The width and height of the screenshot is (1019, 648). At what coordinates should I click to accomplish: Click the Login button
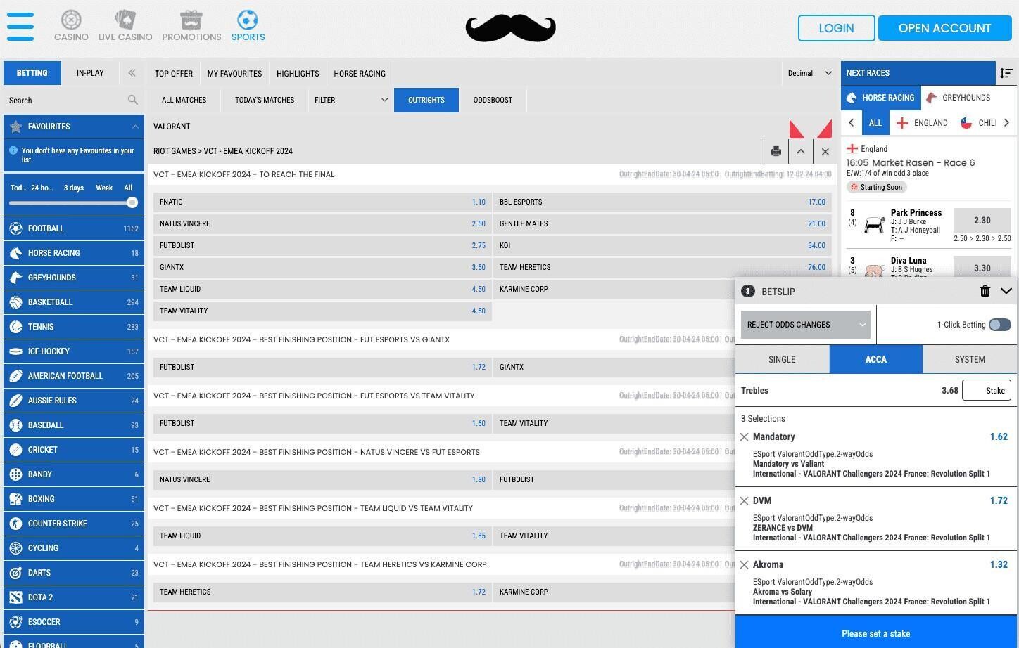click(836, 28)
